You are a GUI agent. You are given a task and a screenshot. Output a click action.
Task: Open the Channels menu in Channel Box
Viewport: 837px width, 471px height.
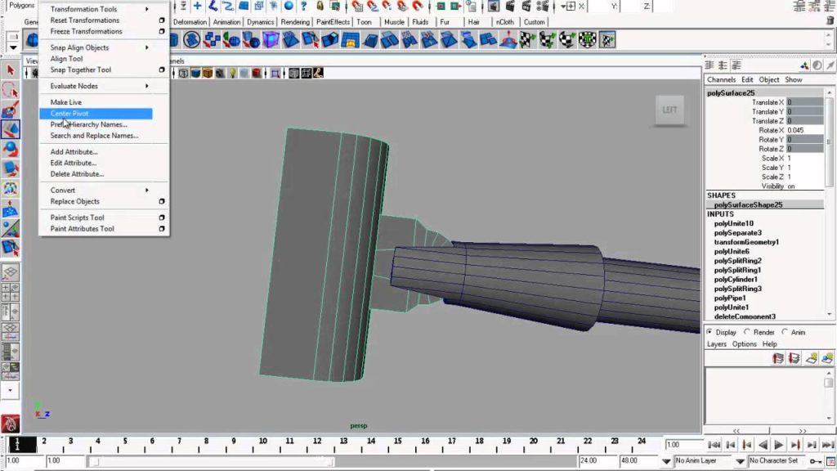[721, 79]
